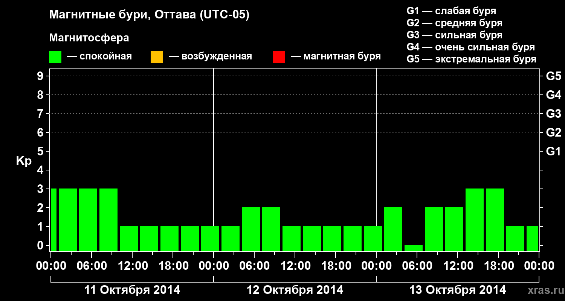Click the 'Kp' axis label
Screen dimensions: 565x301
tap(24, 161)
